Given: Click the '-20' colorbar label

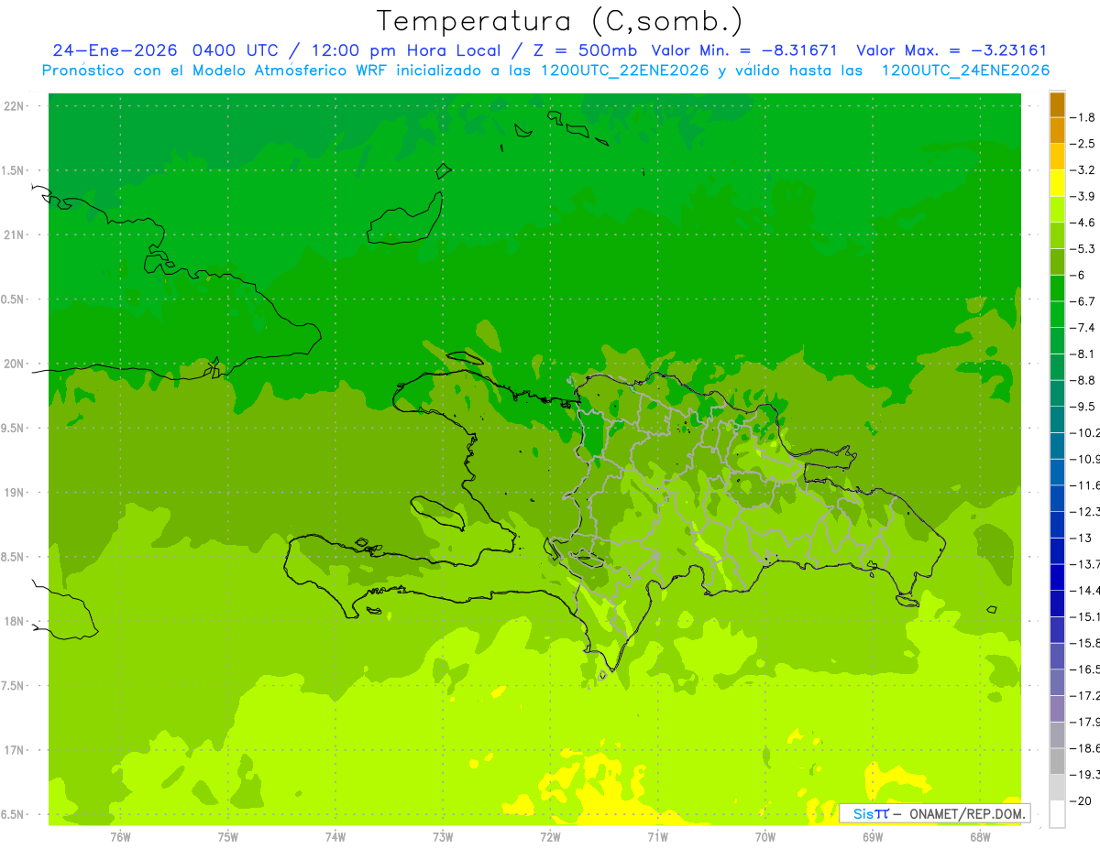Looking at the screenshot, I should pyautogui.click(x=1079, y=801).
